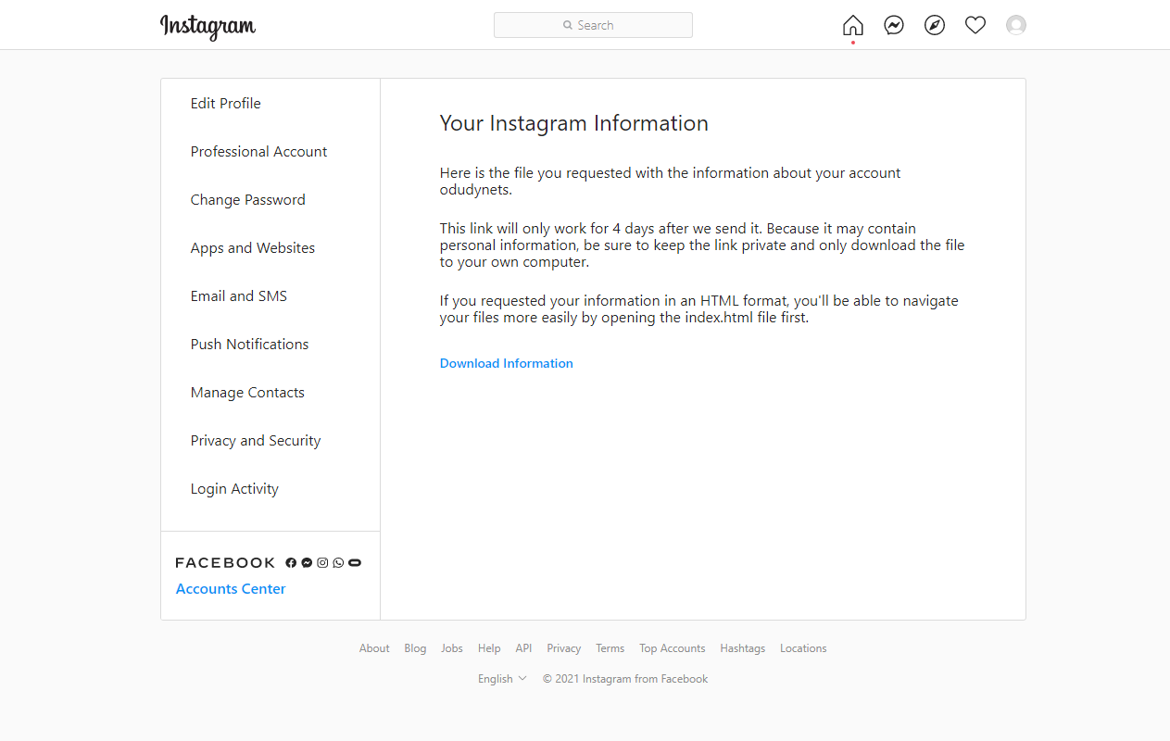The image size is (1170, 741).
Task: Click the Oculus icon beside FACEBOOK
Action: coord(355,563)
